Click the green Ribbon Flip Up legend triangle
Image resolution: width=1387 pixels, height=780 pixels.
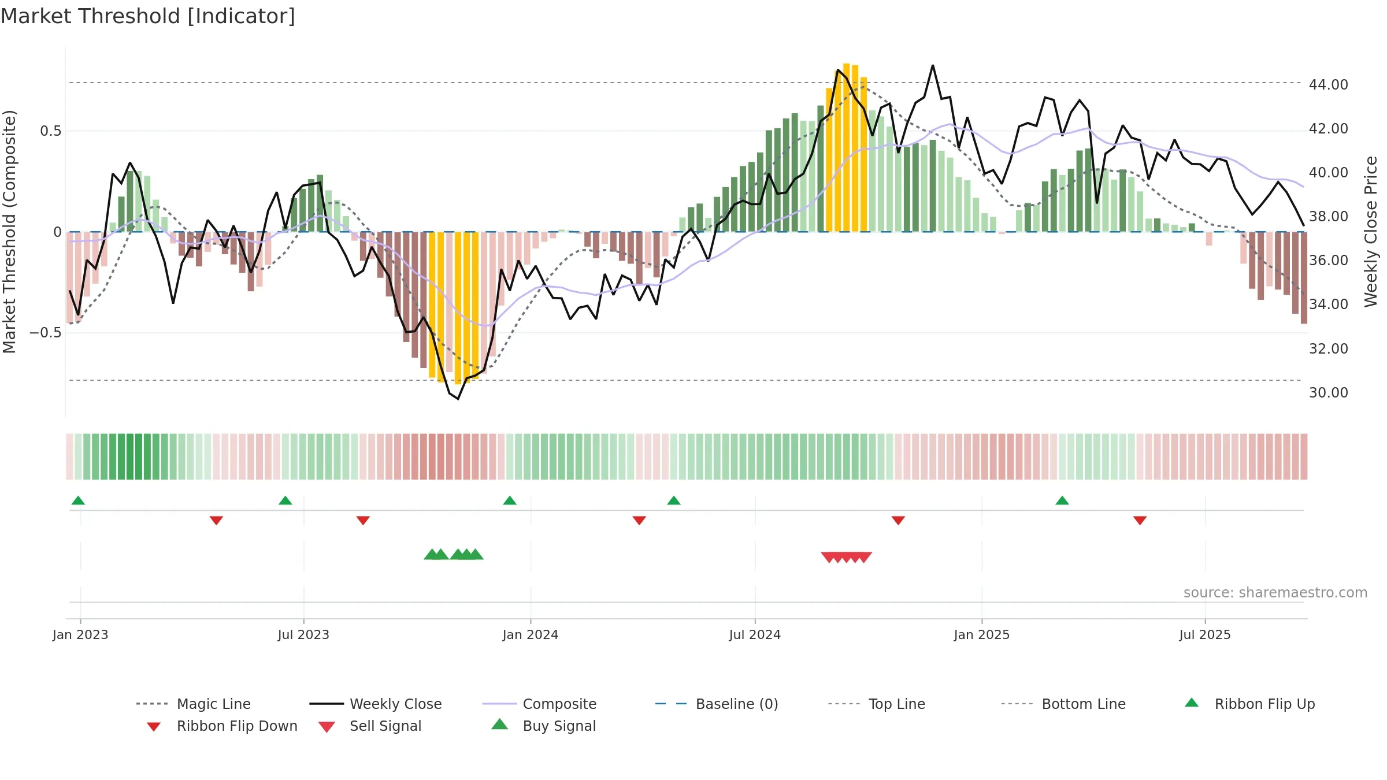pyautogui.click(x=1192, y=703)
